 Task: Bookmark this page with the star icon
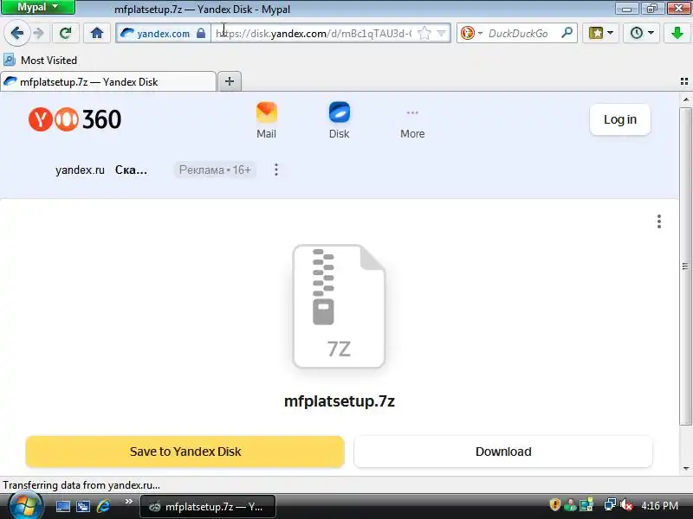click(424, 33)
